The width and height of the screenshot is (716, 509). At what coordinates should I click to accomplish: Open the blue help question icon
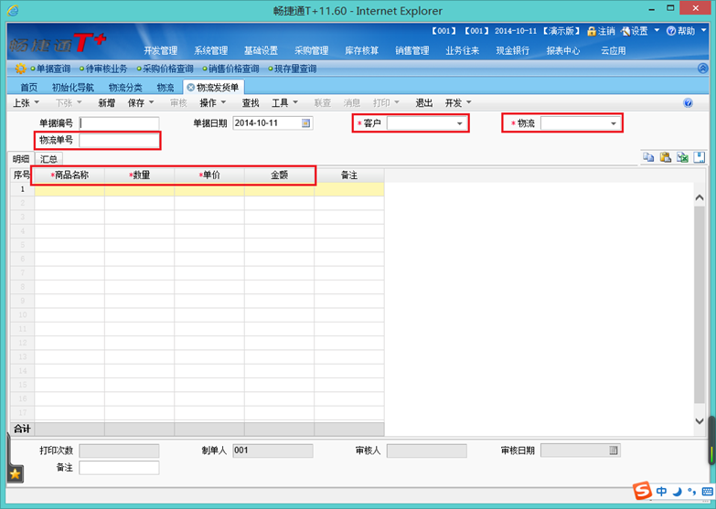[x=688, y=103]
